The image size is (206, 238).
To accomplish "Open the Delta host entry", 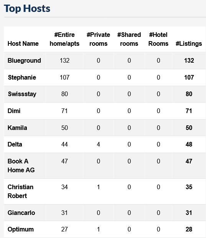I will (x=15, y=144).
